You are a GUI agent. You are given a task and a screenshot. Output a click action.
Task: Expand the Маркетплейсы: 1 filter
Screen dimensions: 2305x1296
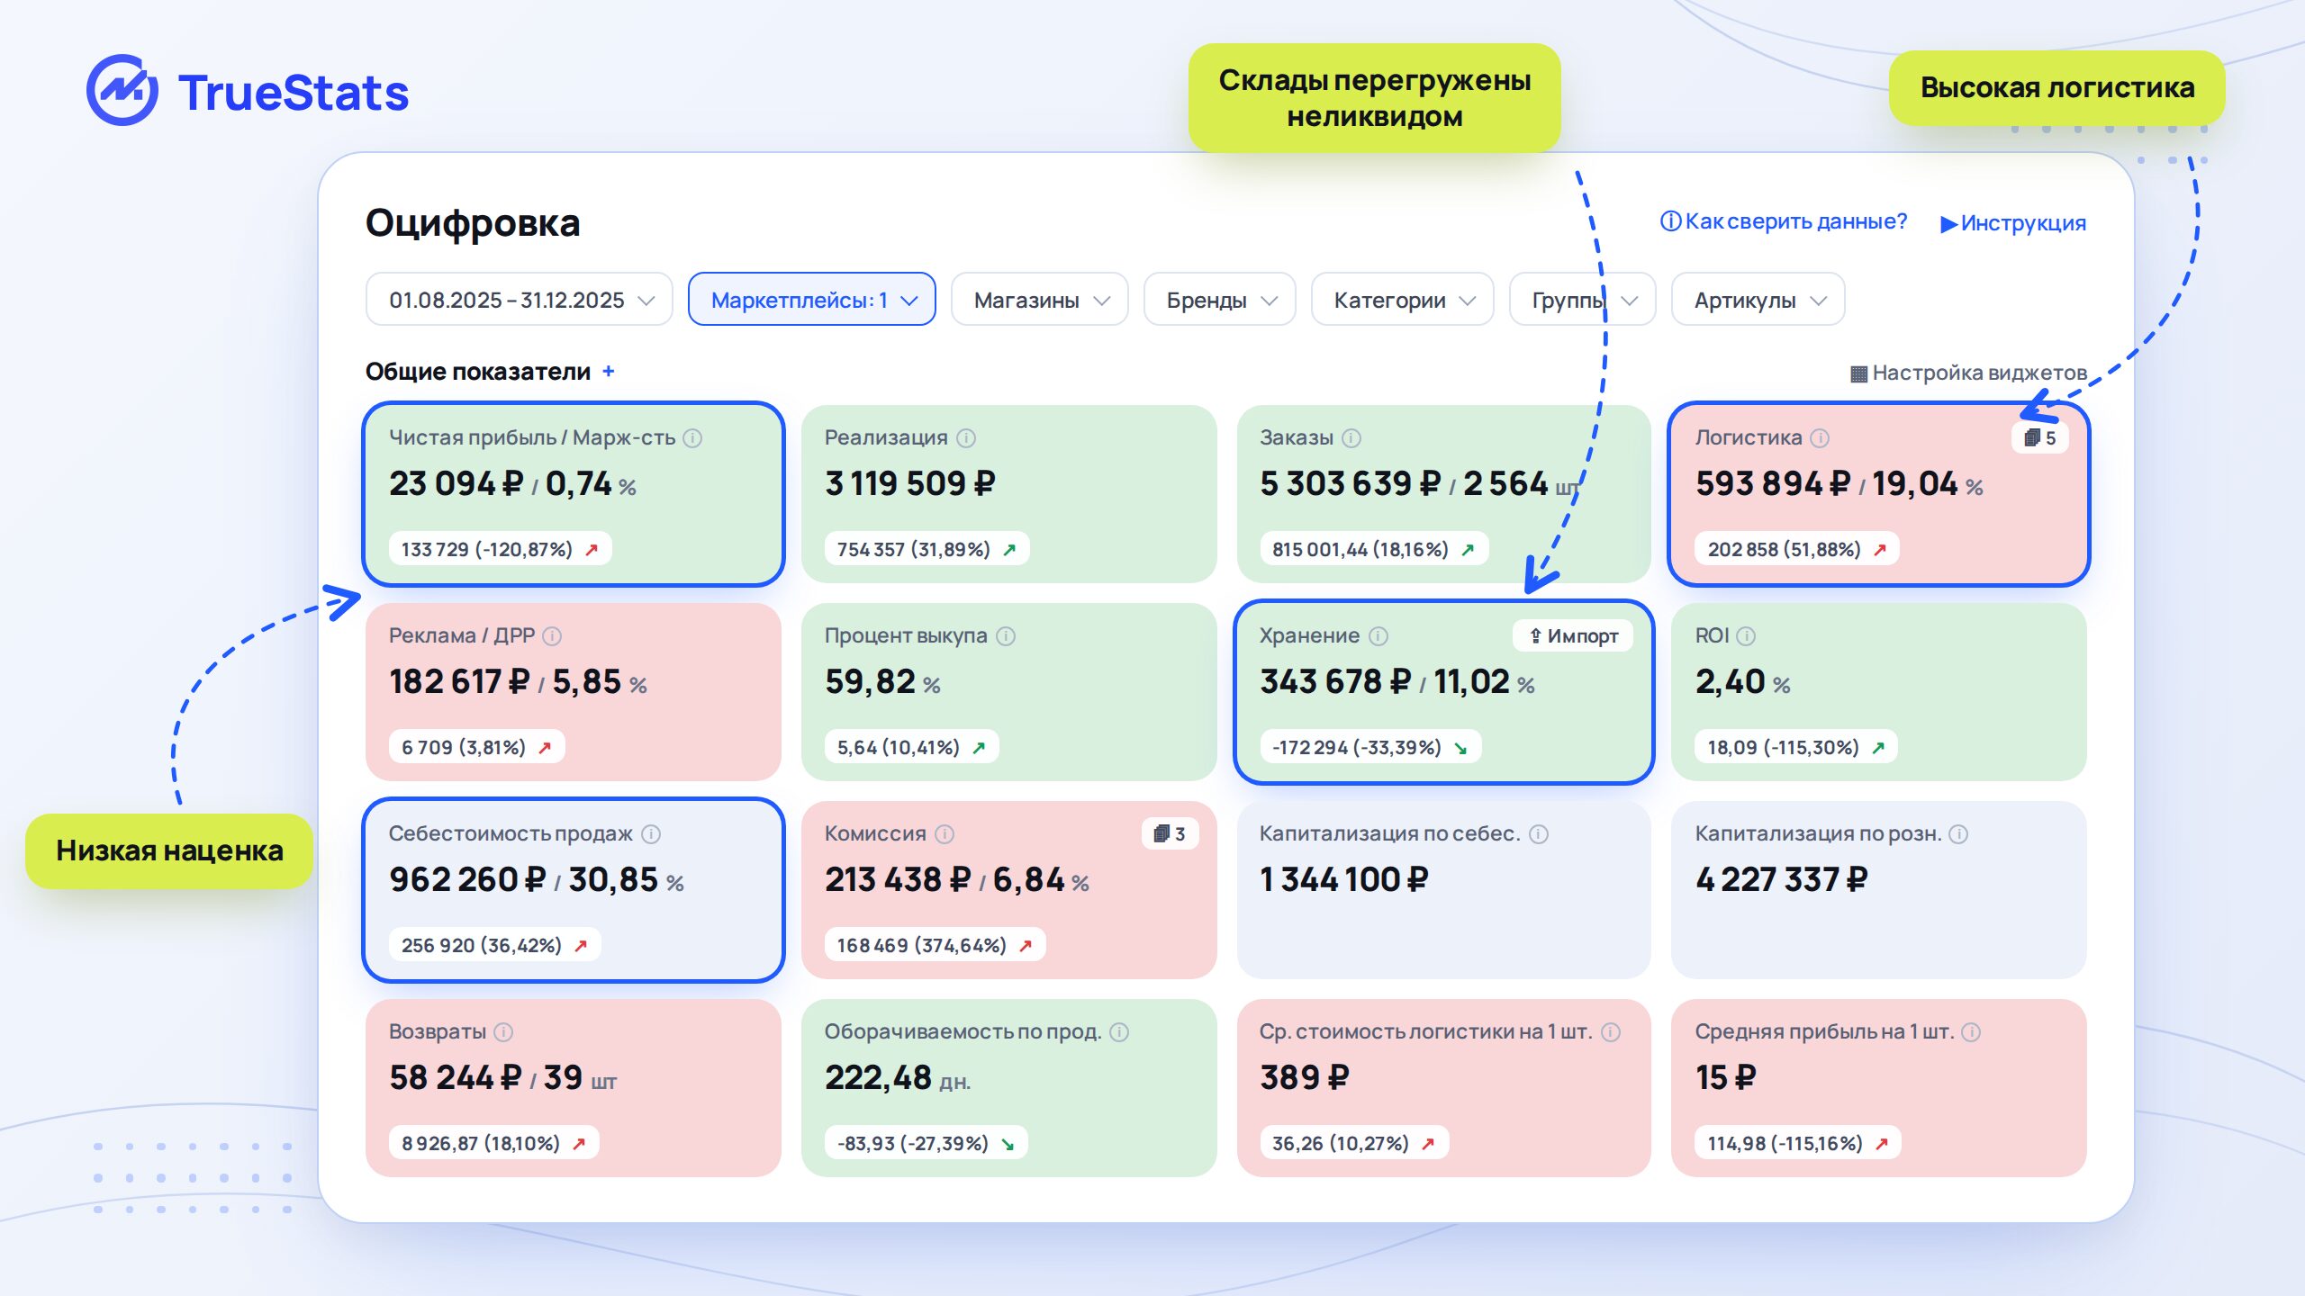tap(812, 300)
